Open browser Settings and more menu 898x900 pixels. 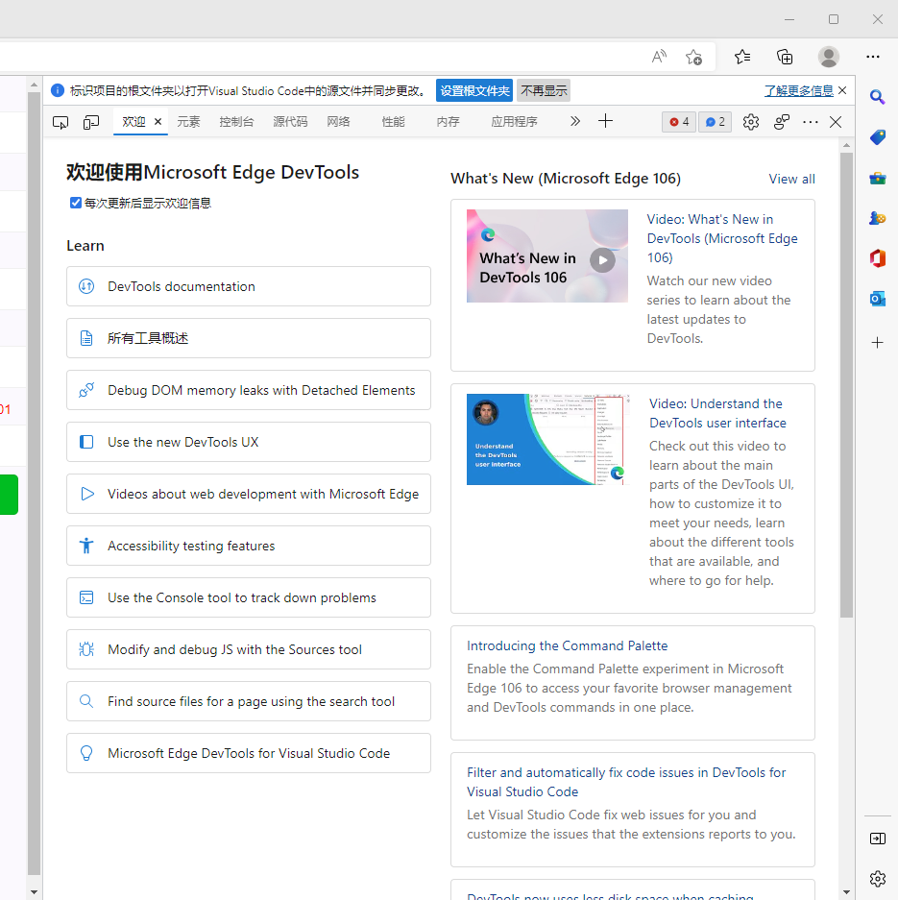[x=873, y=57]
